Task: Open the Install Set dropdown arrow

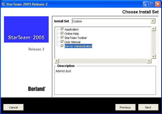Action: pyautogui.click(x=153, y=21)
